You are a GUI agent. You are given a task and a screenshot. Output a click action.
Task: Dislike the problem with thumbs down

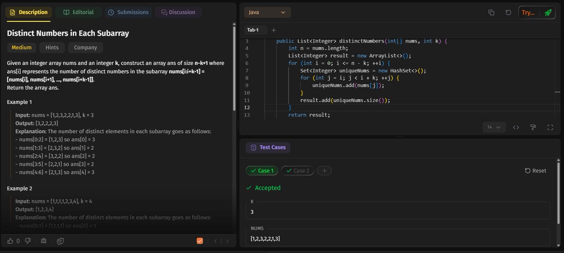(x=28, y=241)
